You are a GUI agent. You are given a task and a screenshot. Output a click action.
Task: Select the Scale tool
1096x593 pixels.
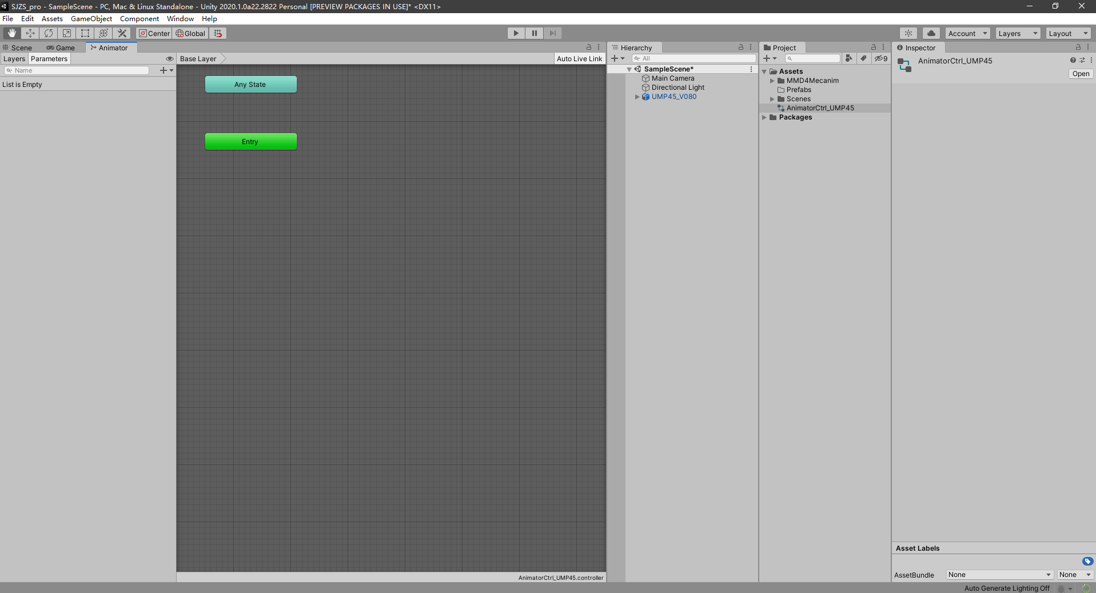click(67, 33)
